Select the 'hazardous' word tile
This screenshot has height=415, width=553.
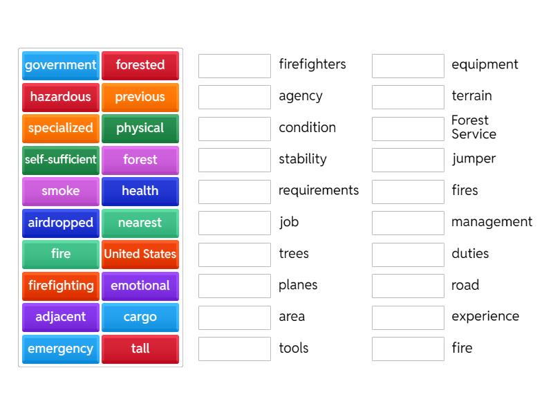(60, 97)
